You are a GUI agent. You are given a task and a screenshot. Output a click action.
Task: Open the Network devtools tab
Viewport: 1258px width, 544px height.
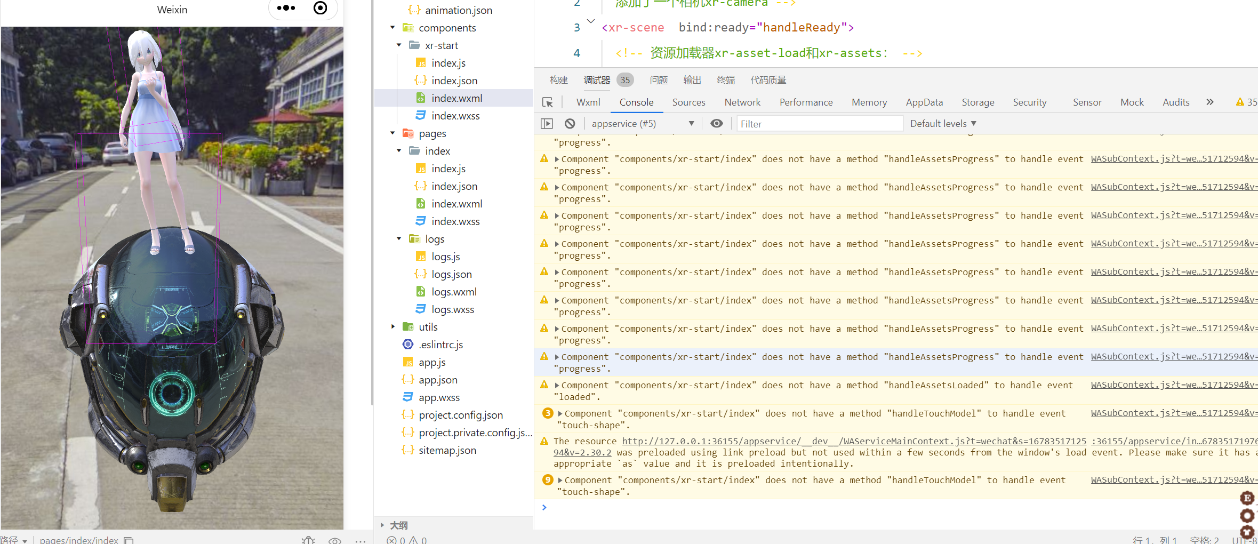(x=742, y=102)
